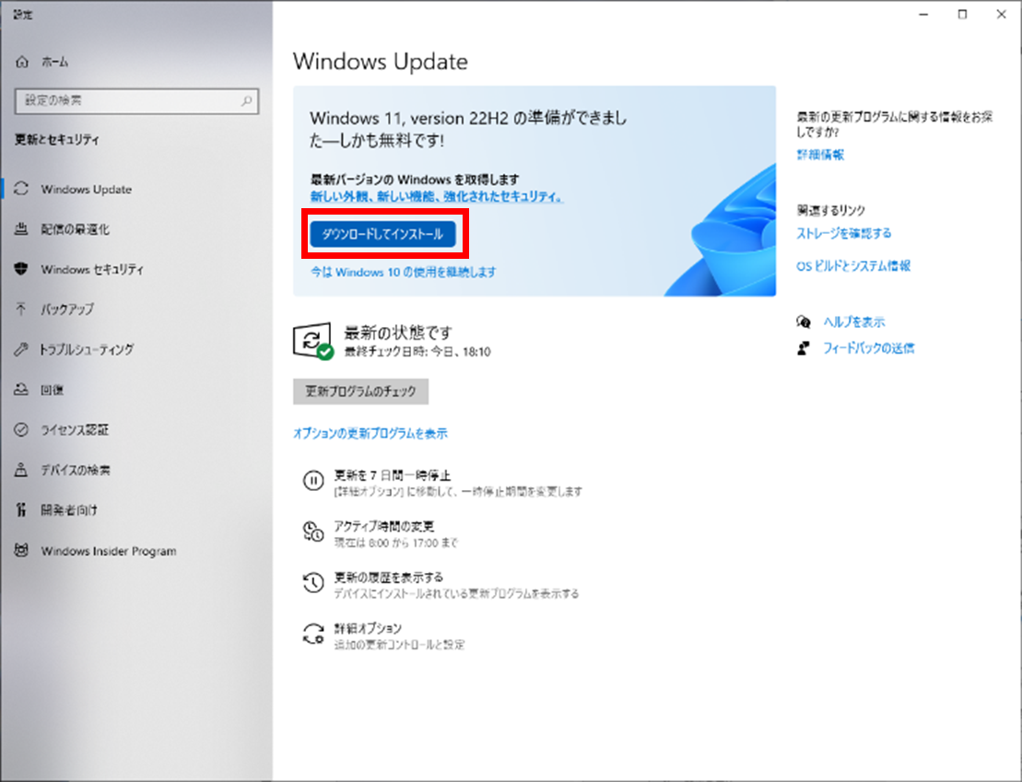
Task: Click the history icon for update history
Action: pos(313,583)
